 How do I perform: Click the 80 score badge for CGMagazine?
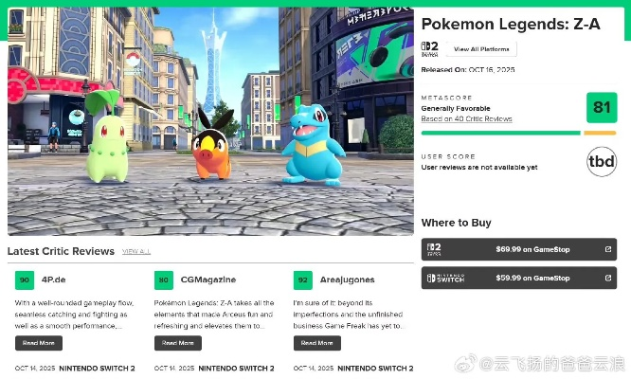163,280
